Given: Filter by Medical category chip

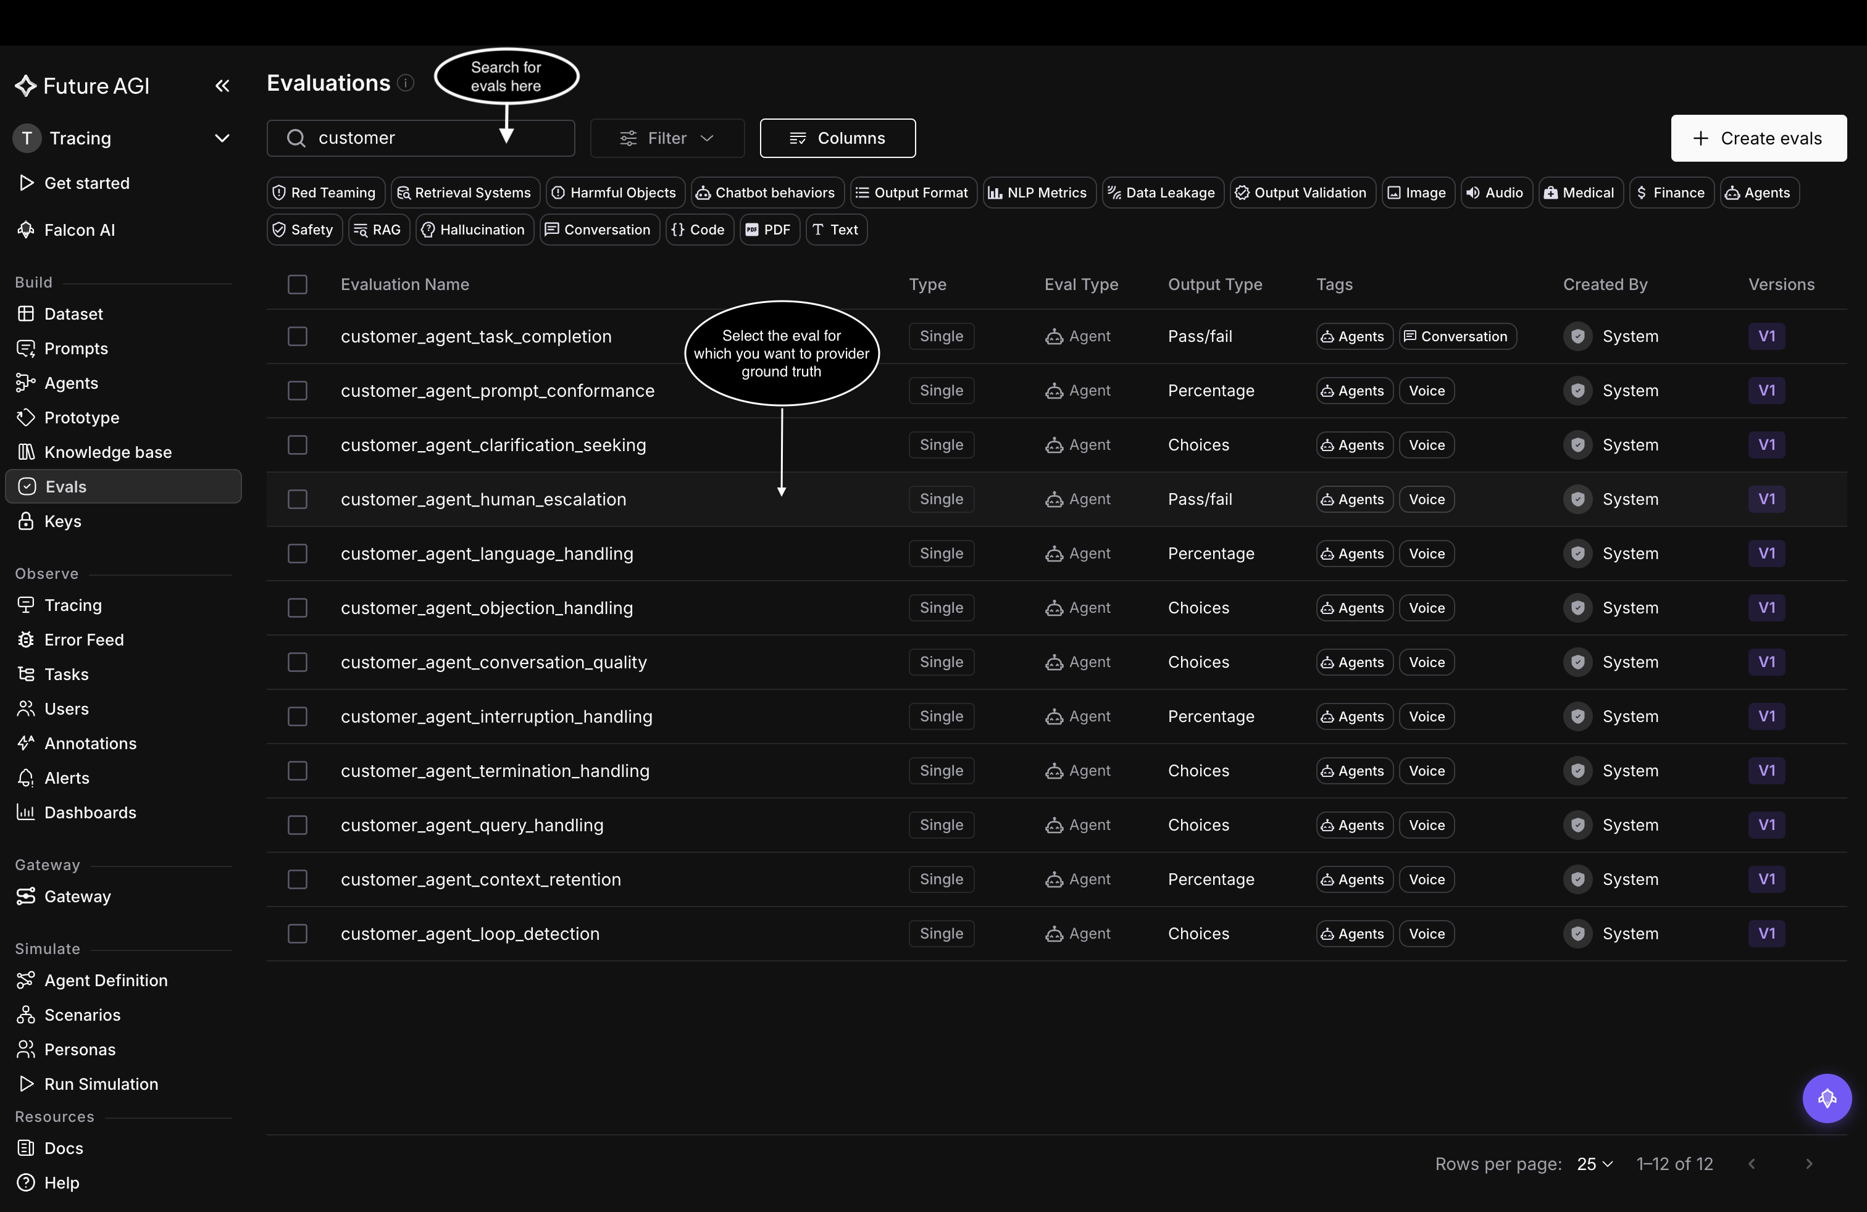Looking at the screenshot, I should tap(1579, 192).
